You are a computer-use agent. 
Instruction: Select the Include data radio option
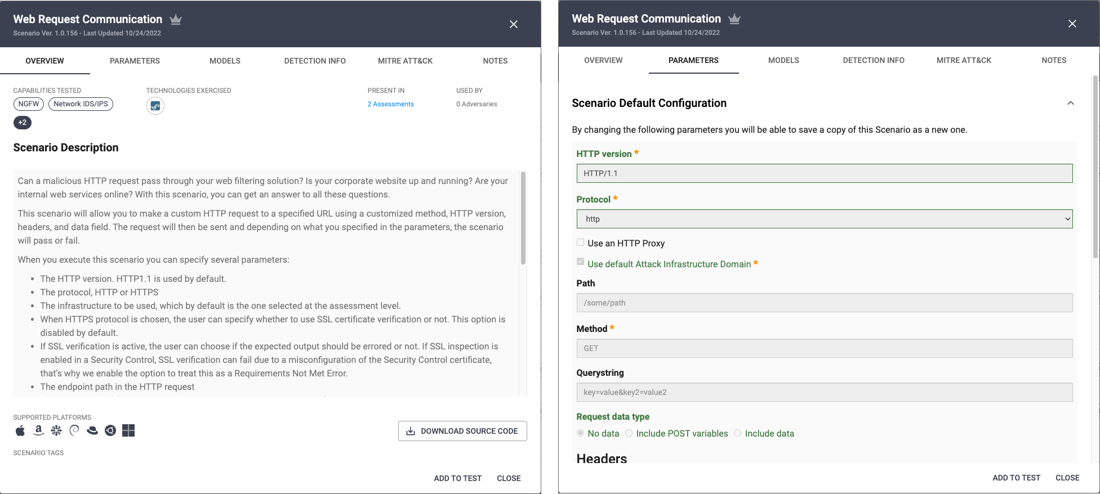tap(737, 433)
